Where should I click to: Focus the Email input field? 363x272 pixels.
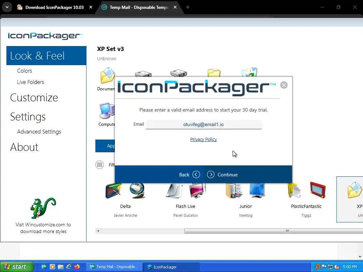pyautogui.click(x=203, y=124)
